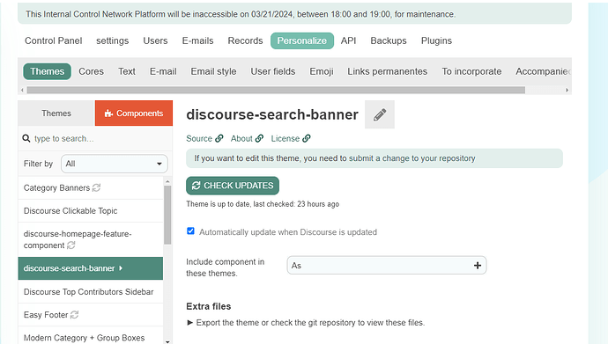608x344 pixels.
Task: Open the settings tab
Action: tap(113, 40)
